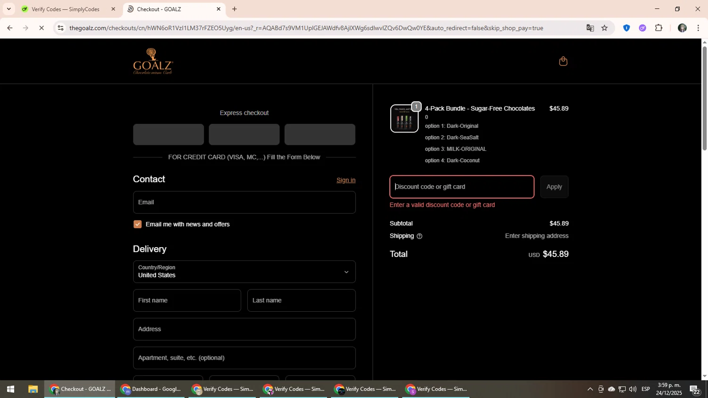Open OneDrive cloud tray icon

point(611,390)
